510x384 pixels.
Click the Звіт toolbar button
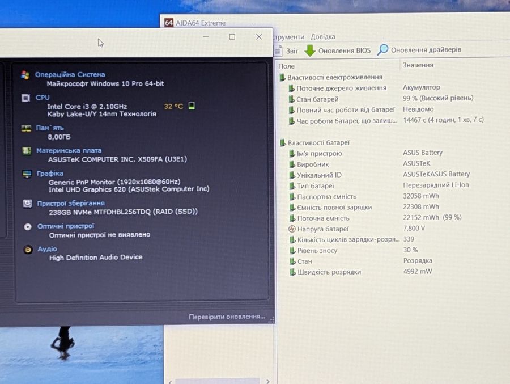pos(286,51)
